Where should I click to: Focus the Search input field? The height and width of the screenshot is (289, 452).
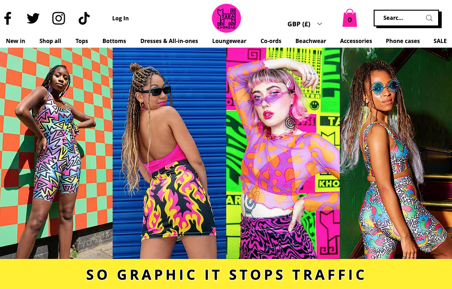click(407, 18)
